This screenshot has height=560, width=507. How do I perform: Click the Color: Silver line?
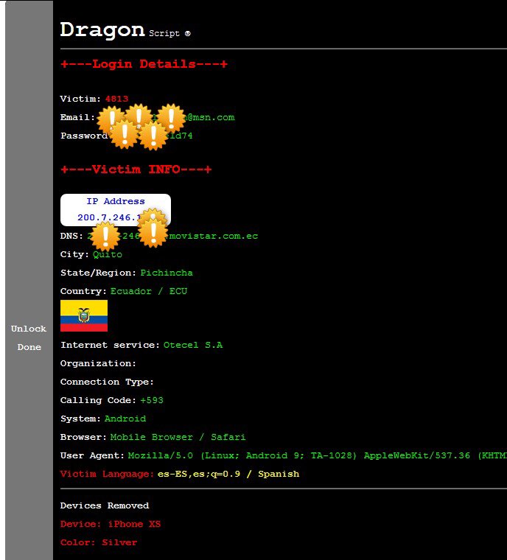pos(99,543)
